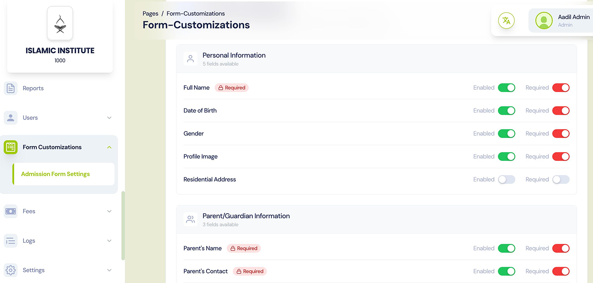Viewport: 593px width, 283px height.
Task: Make Profile Image not required
Action: coord(561,157)
